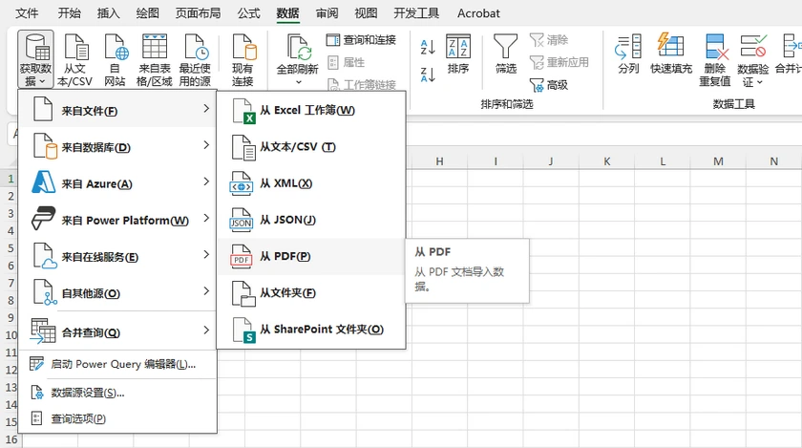
Task: Expand the 来自在线服务(E) submenu
Action: point(117,257)
